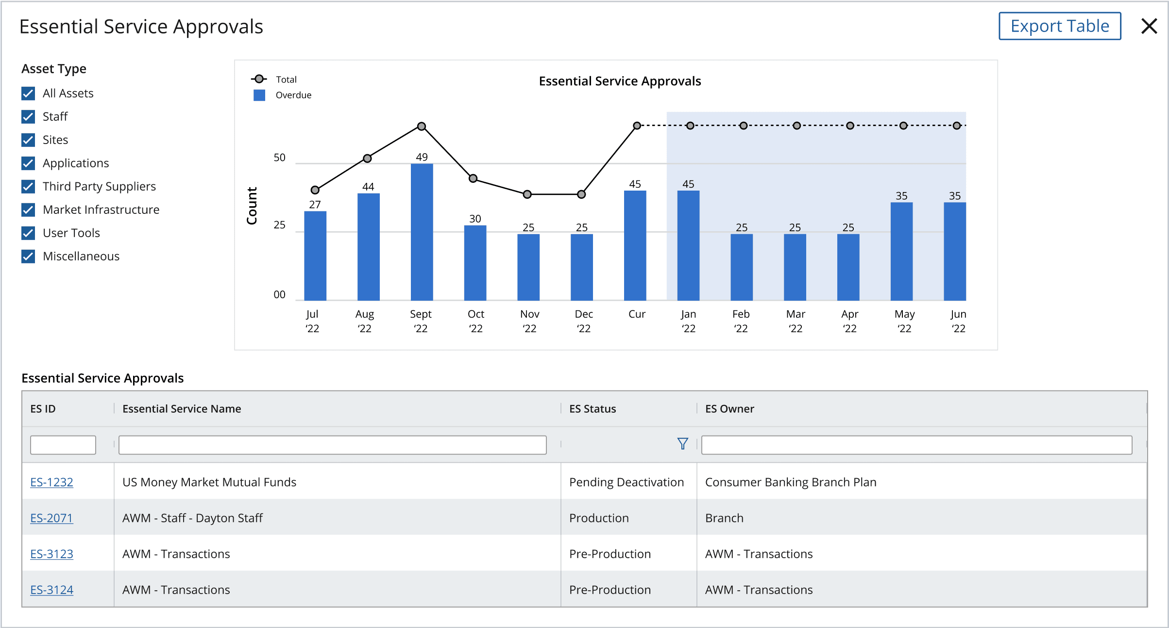Close the Essential Service Approvals dialog
This screenshot has width=1169, height=628.
click(1149, 26)
